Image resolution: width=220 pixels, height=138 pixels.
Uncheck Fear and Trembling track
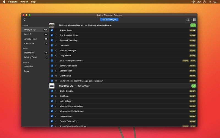[52, 40]
